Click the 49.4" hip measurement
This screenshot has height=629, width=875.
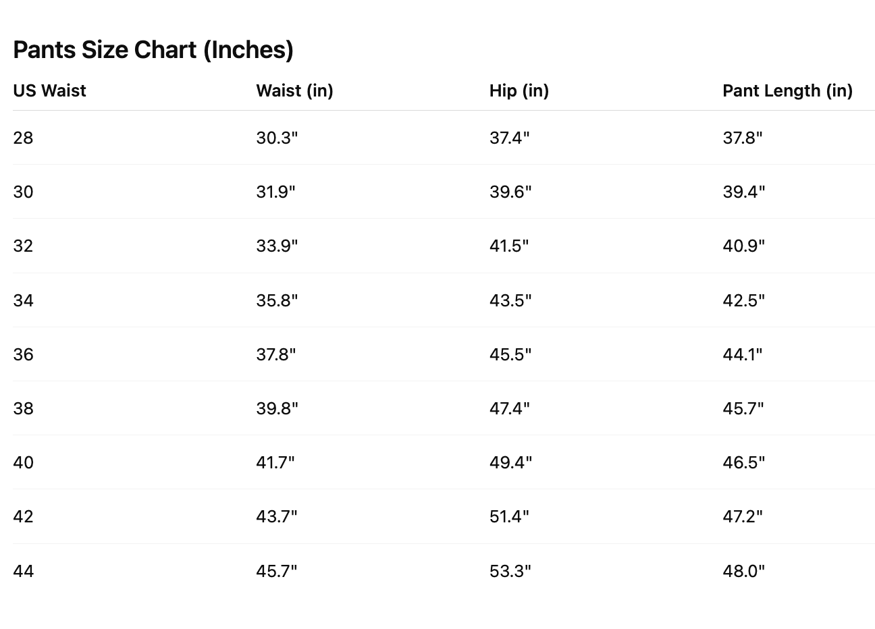510,462
